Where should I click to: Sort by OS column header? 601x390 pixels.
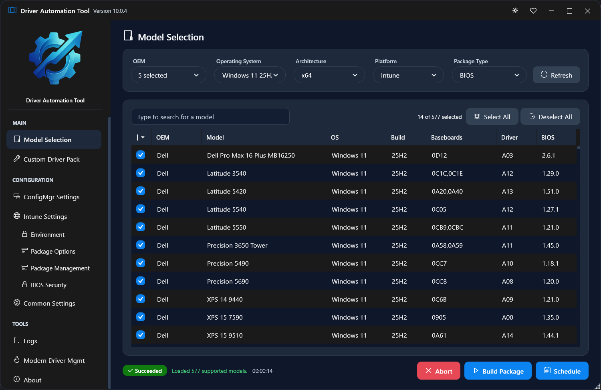[x=356, y=138]
